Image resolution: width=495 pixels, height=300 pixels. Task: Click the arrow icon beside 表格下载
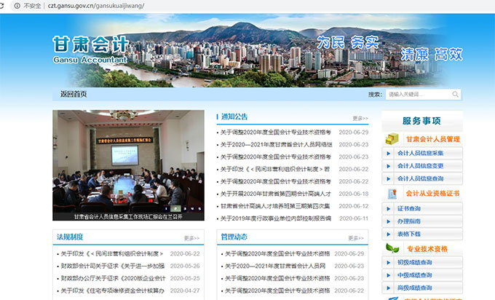click(389, 234)
